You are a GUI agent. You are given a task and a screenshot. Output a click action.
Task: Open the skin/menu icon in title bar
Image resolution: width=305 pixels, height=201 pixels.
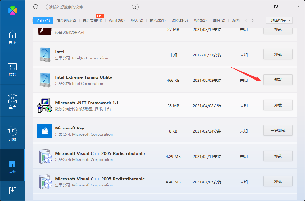click(x=276, y=7)
